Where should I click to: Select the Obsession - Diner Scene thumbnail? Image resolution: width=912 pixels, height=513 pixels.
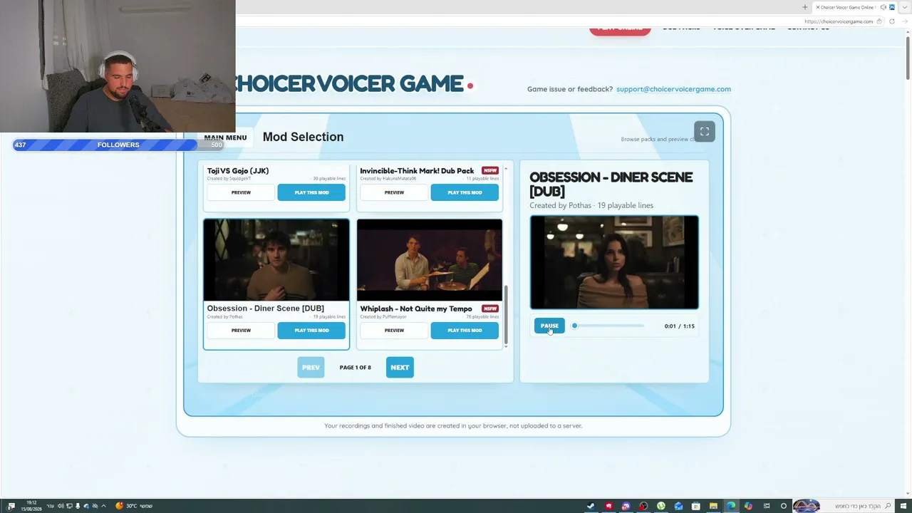[276, 260]
